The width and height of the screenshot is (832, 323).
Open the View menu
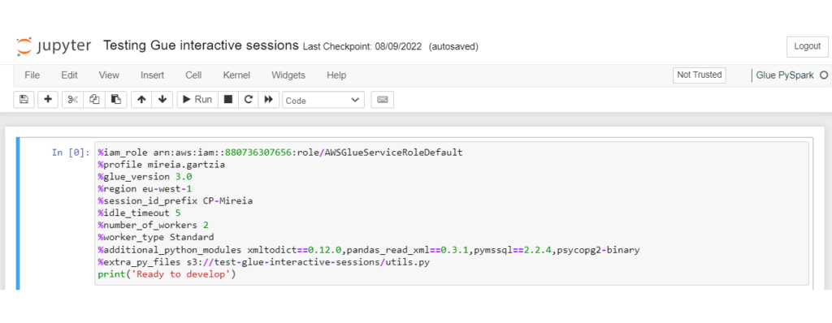pos(110,75)
